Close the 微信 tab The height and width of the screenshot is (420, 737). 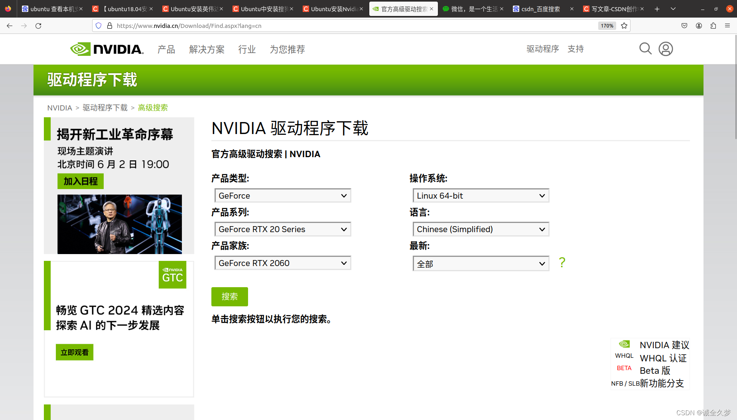501,9
